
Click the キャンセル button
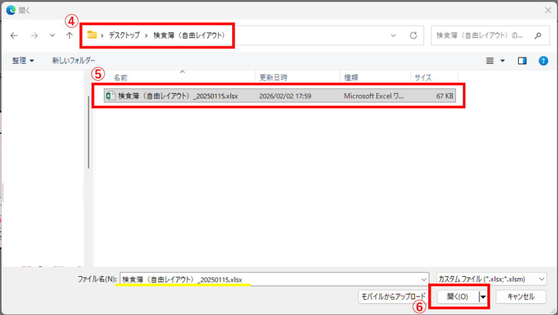pos(521,297)
